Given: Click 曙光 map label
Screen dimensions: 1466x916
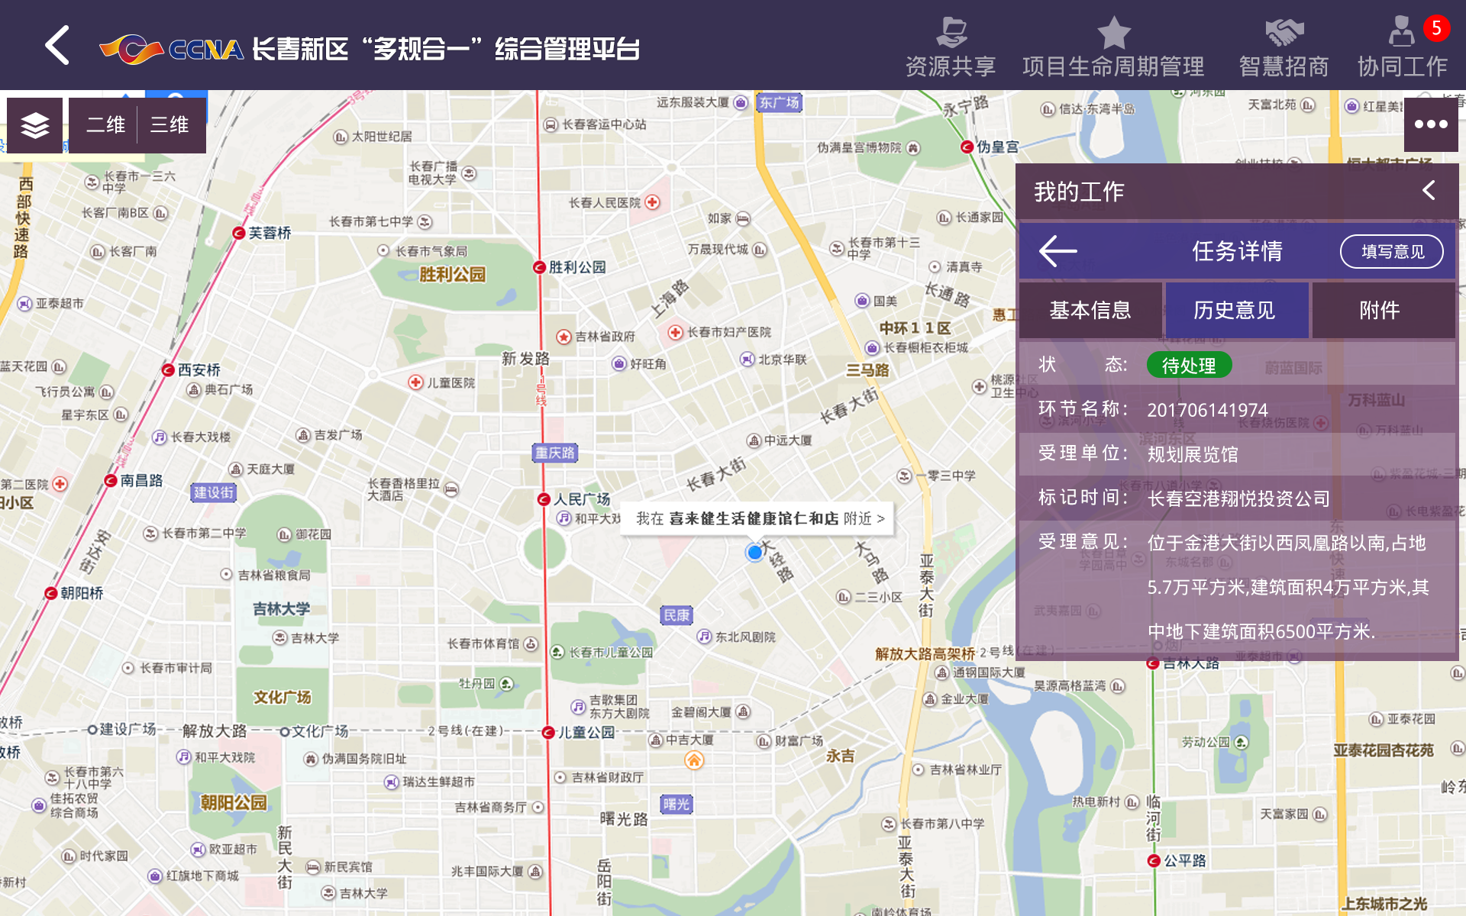Looking at the screenshot, I should (x=676, y=804).
